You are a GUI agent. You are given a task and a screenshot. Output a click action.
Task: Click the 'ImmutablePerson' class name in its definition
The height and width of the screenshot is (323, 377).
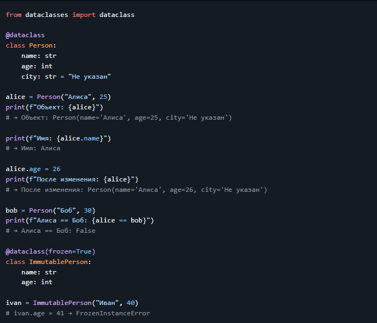pyautogui.click(x=60, y=262)
